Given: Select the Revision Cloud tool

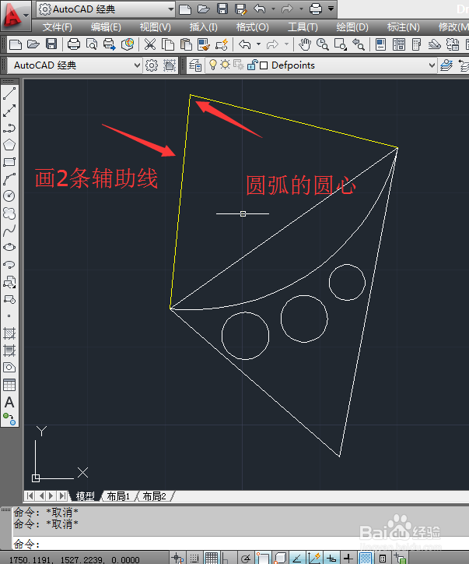Looking at the screenshot, I should [x=9, y=213].
